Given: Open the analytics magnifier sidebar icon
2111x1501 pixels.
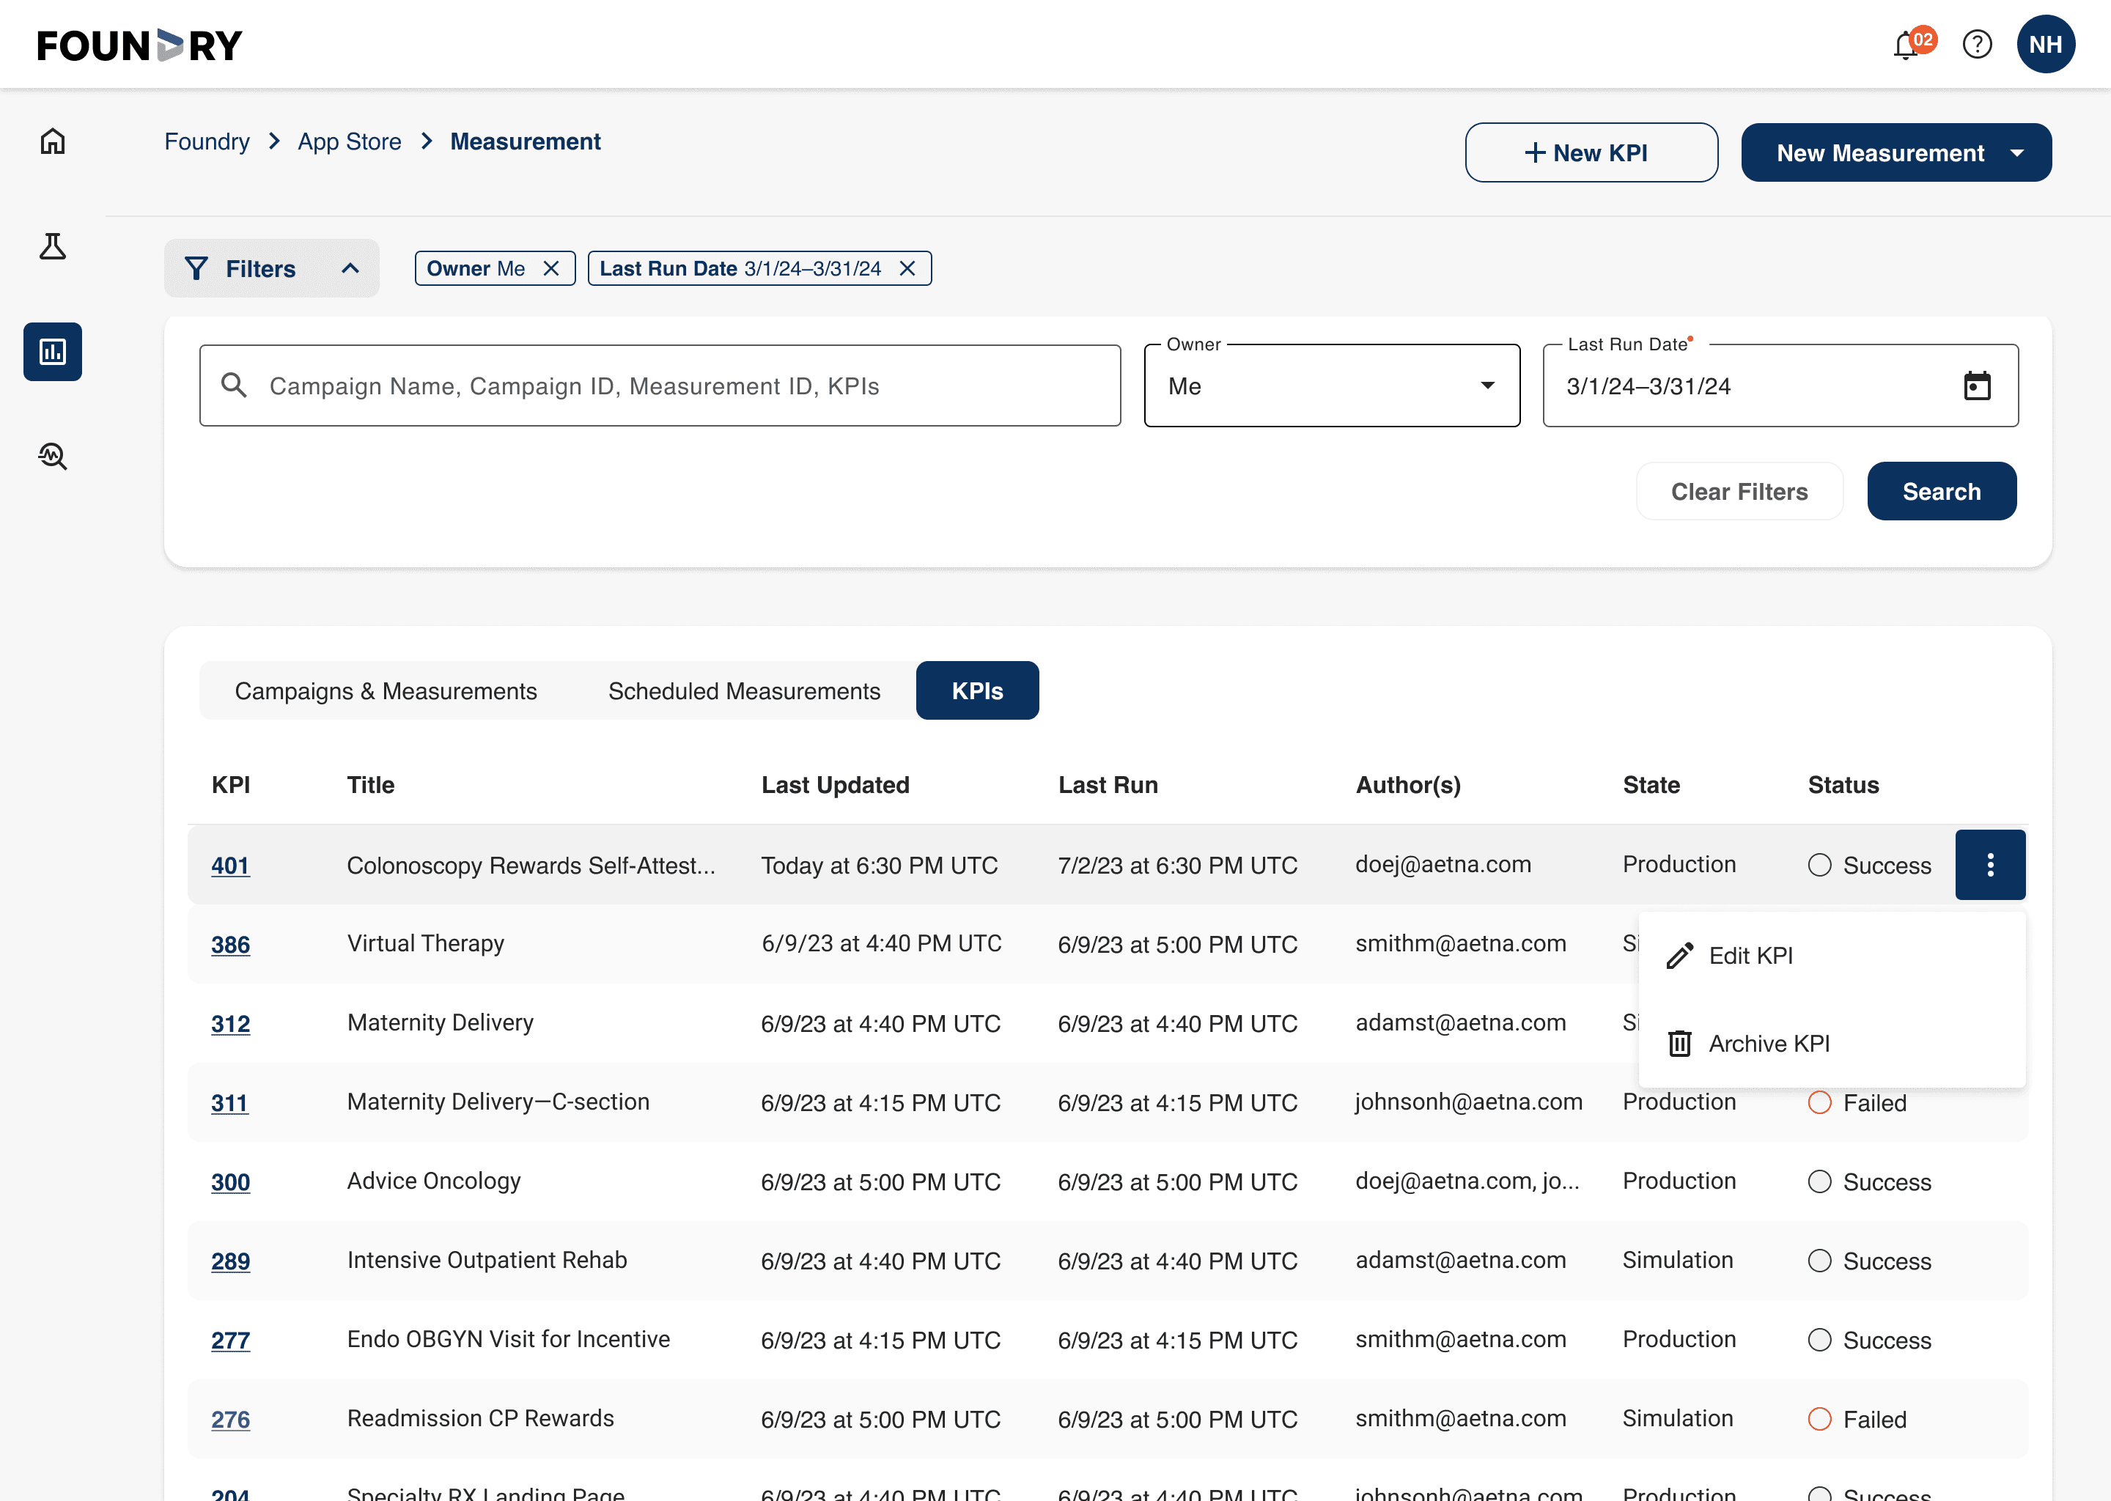Looking at the screenshot, I should click(x=53, y=457).
